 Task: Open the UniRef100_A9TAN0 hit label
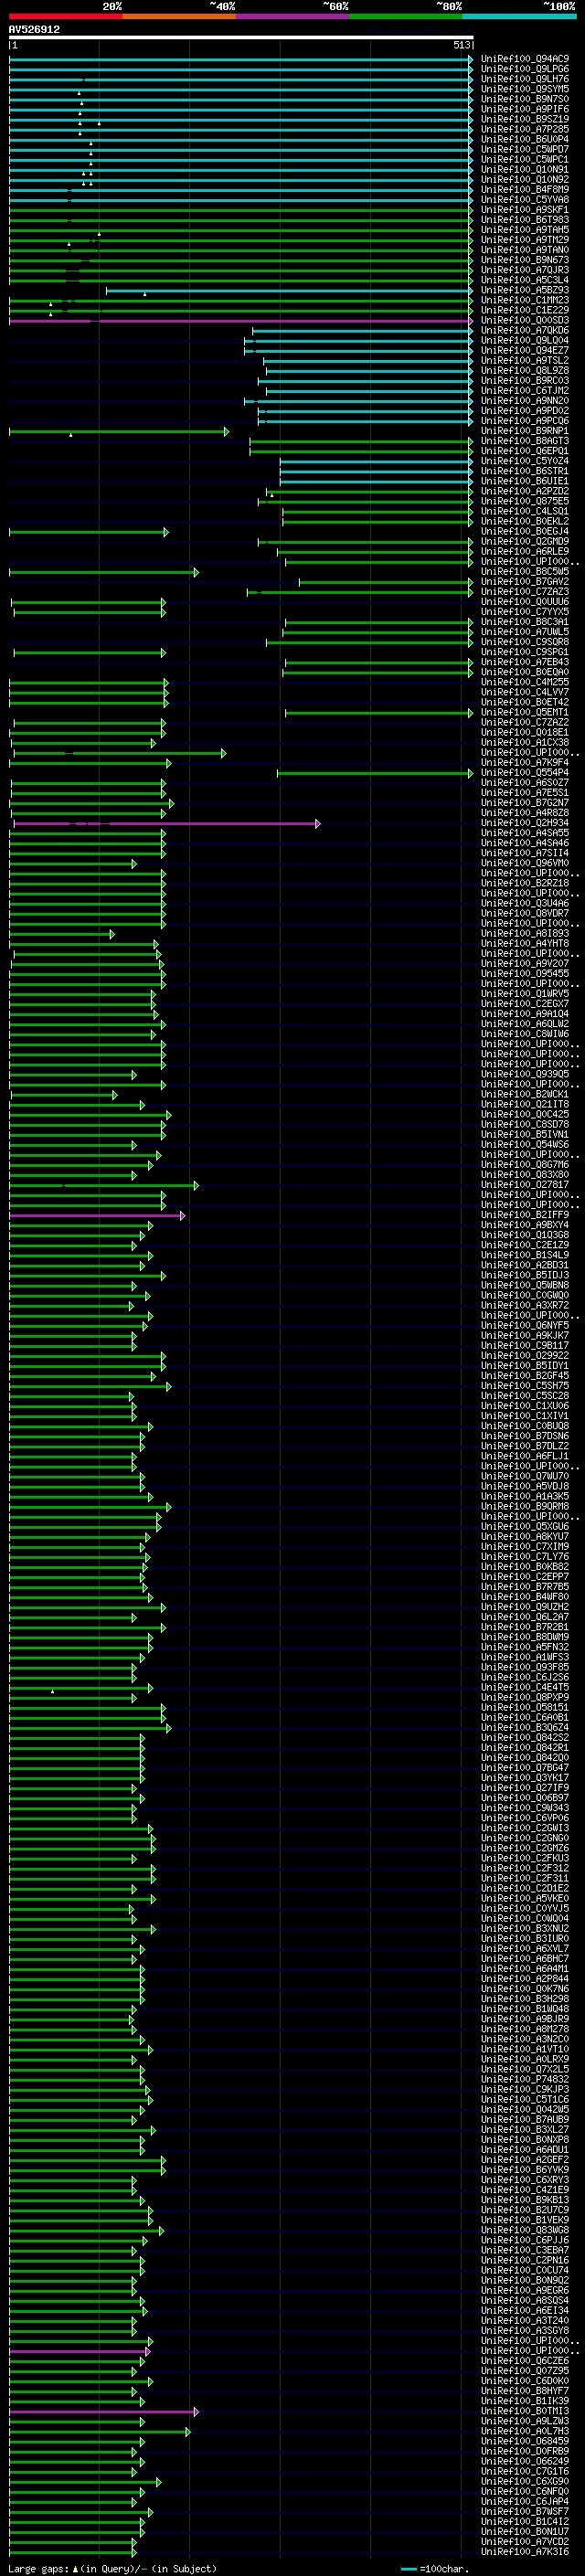[525, 250]
